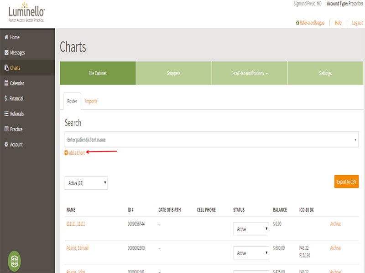The image size is (365, 273).
Task: Click the Sigmund Freud, MD user name
Action: click(x=308, y=4)
